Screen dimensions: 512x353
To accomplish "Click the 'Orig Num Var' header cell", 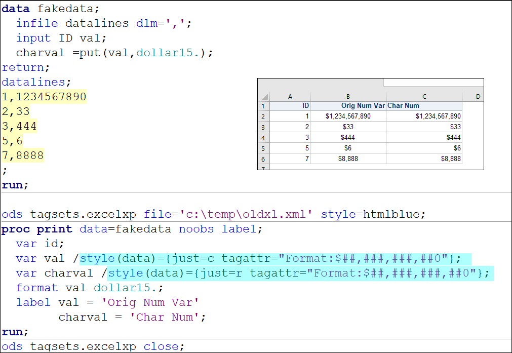I will (x=348, y=106).
